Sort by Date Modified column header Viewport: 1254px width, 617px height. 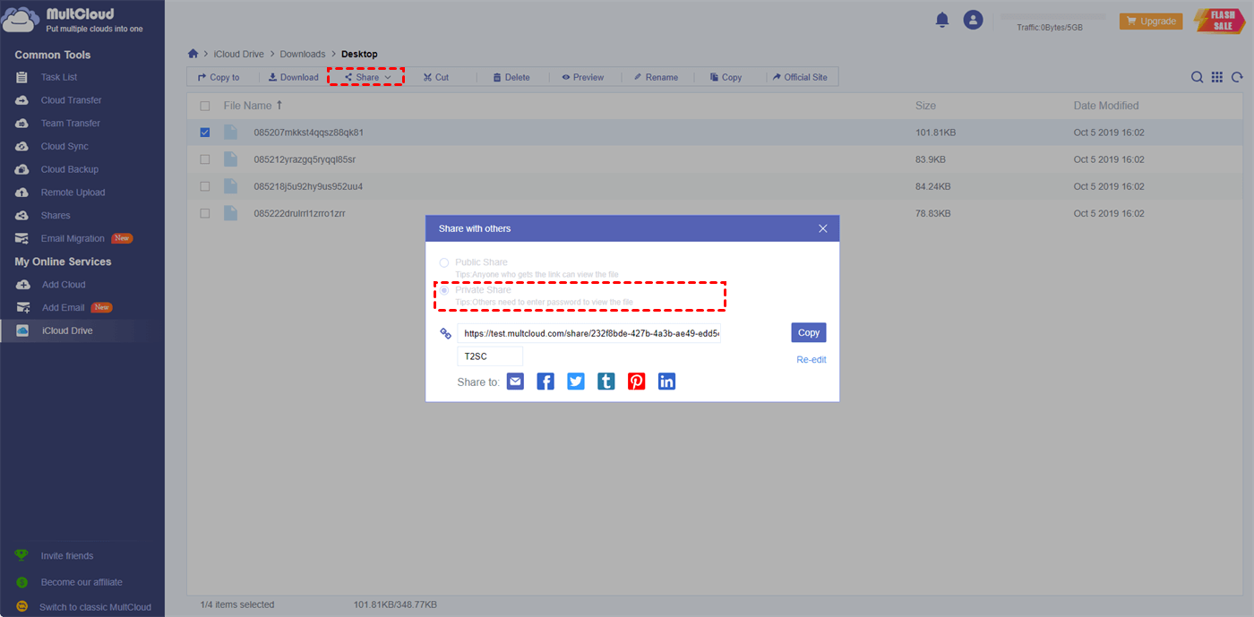(x=1106, y=106)
